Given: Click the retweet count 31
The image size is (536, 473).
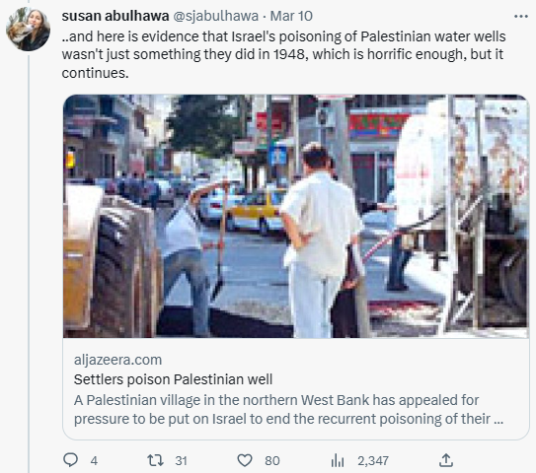Looking at the screenshot, I should click(x=182, y=461).
